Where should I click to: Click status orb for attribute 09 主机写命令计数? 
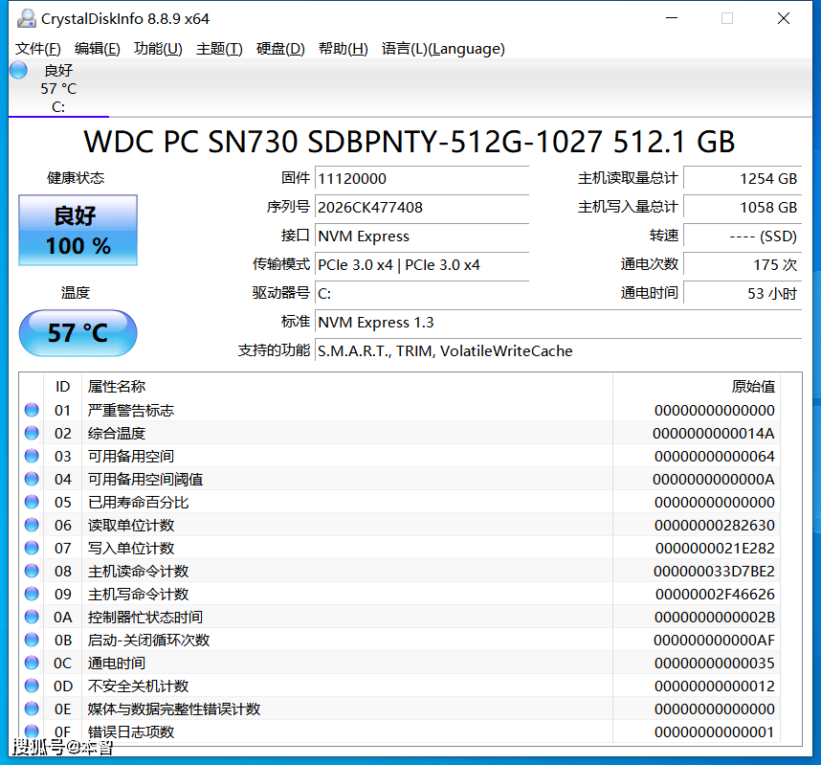point(33,594)
